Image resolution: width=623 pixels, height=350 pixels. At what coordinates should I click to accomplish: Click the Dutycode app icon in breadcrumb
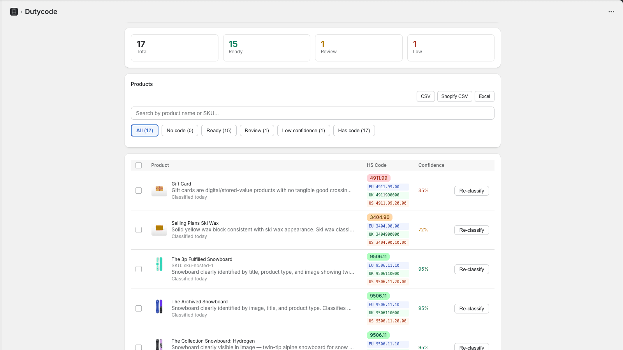[x=14, y=12]
